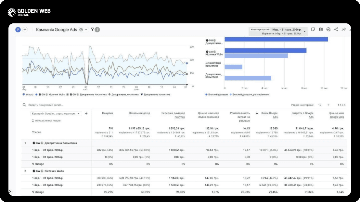Click the circular insights check icon
Screen dimensions: 360x202
click(328, 29)
